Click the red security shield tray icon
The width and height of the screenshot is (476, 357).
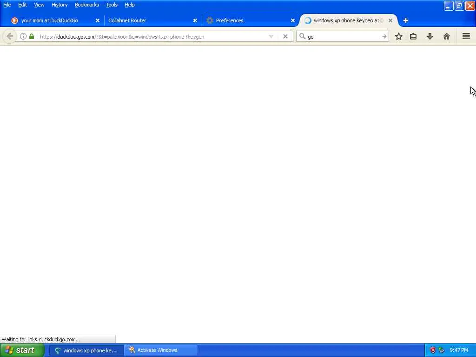[433, 350]
